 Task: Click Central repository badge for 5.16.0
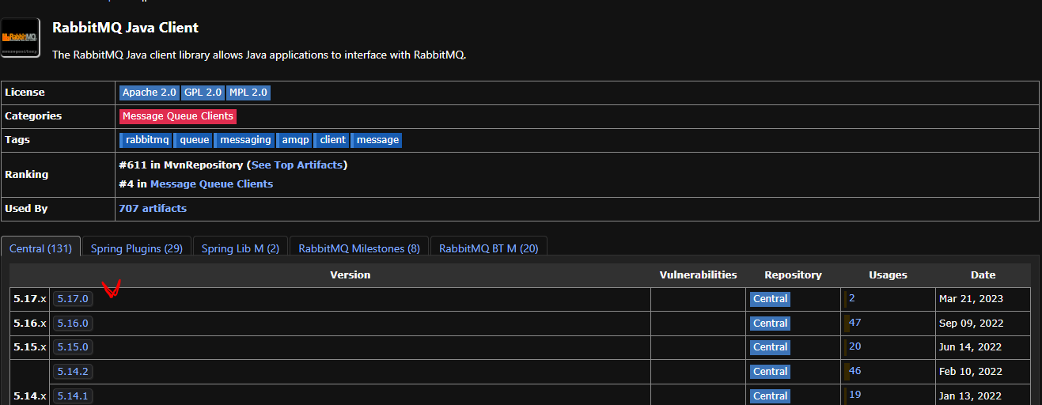coord(770,324)
